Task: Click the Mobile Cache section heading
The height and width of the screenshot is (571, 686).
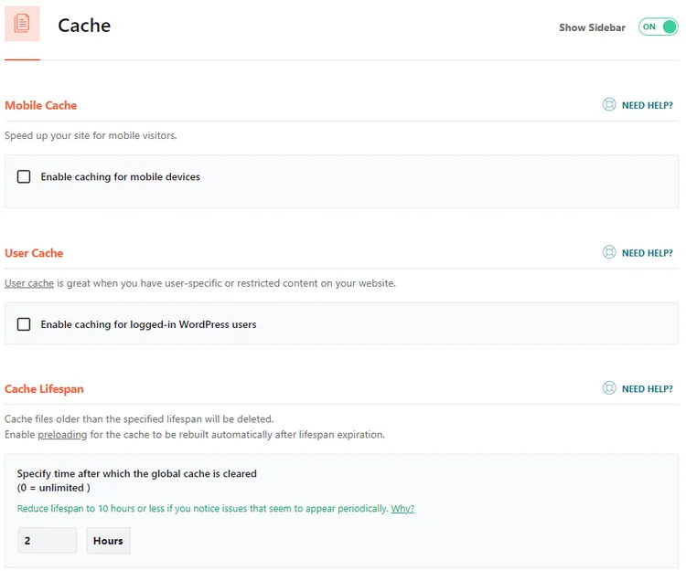Action: (x=40, y=105)
